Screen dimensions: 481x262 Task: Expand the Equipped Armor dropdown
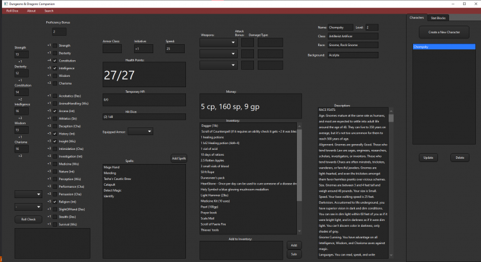(x=140, y=131)
